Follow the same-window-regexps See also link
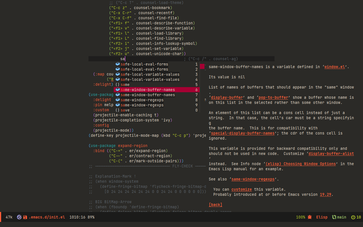This screenshot has height=227, width=363. 253,179
